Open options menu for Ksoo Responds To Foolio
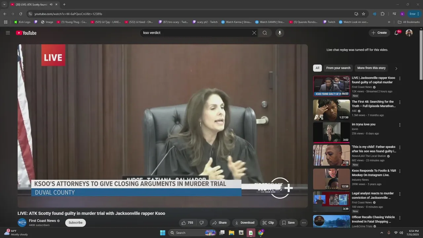423x238 pixels. (x=400, y=171)
